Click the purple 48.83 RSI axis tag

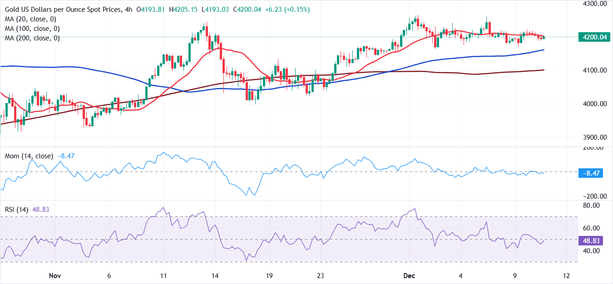click(x=591, y=241)
